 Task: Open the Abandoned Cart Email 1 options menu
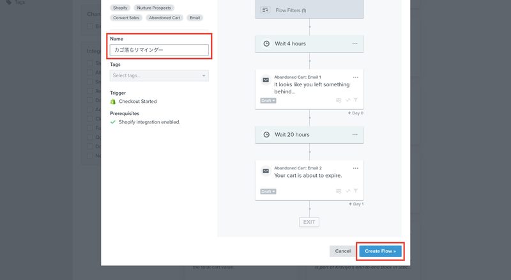coord(356,77)
